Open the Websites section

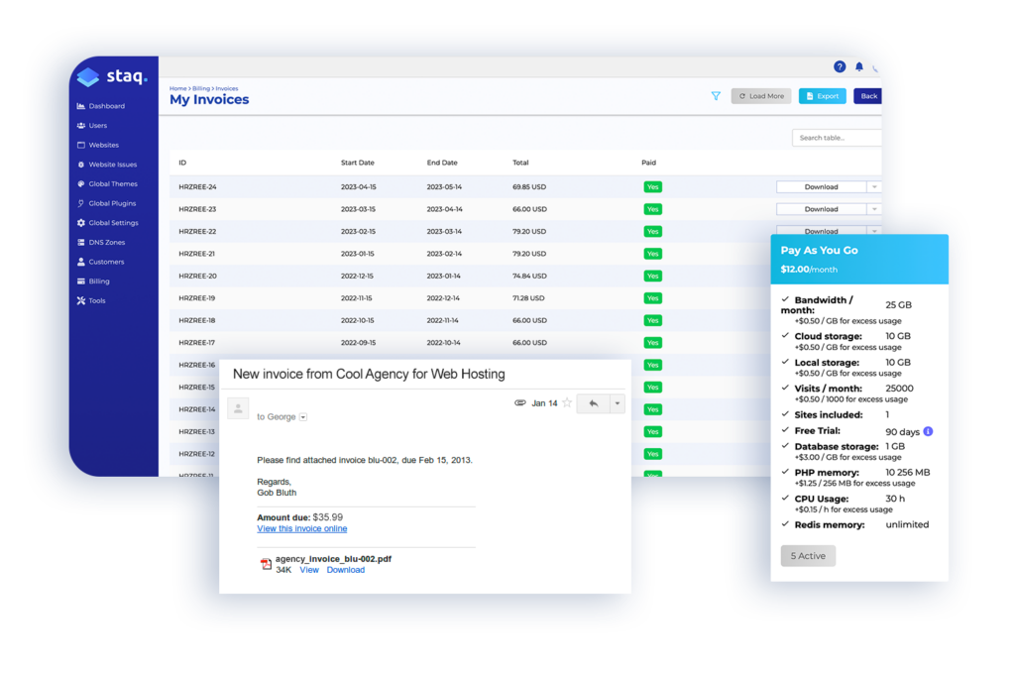point(102,145)
